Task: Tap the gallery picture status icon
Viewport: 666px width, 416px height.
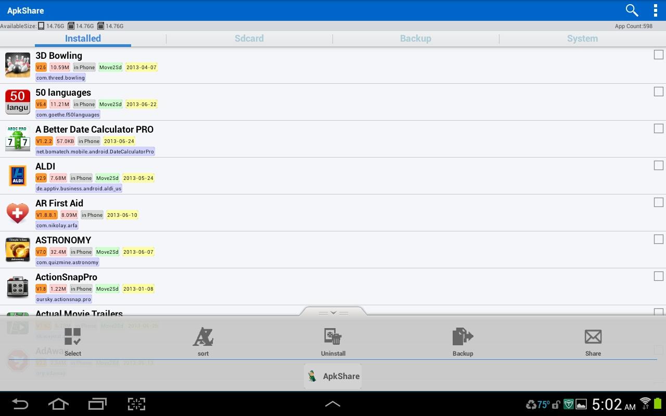Action: coord(581,405)
